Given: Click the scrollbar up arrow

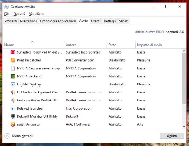Looking at the screenshot, I should [184, 51].
